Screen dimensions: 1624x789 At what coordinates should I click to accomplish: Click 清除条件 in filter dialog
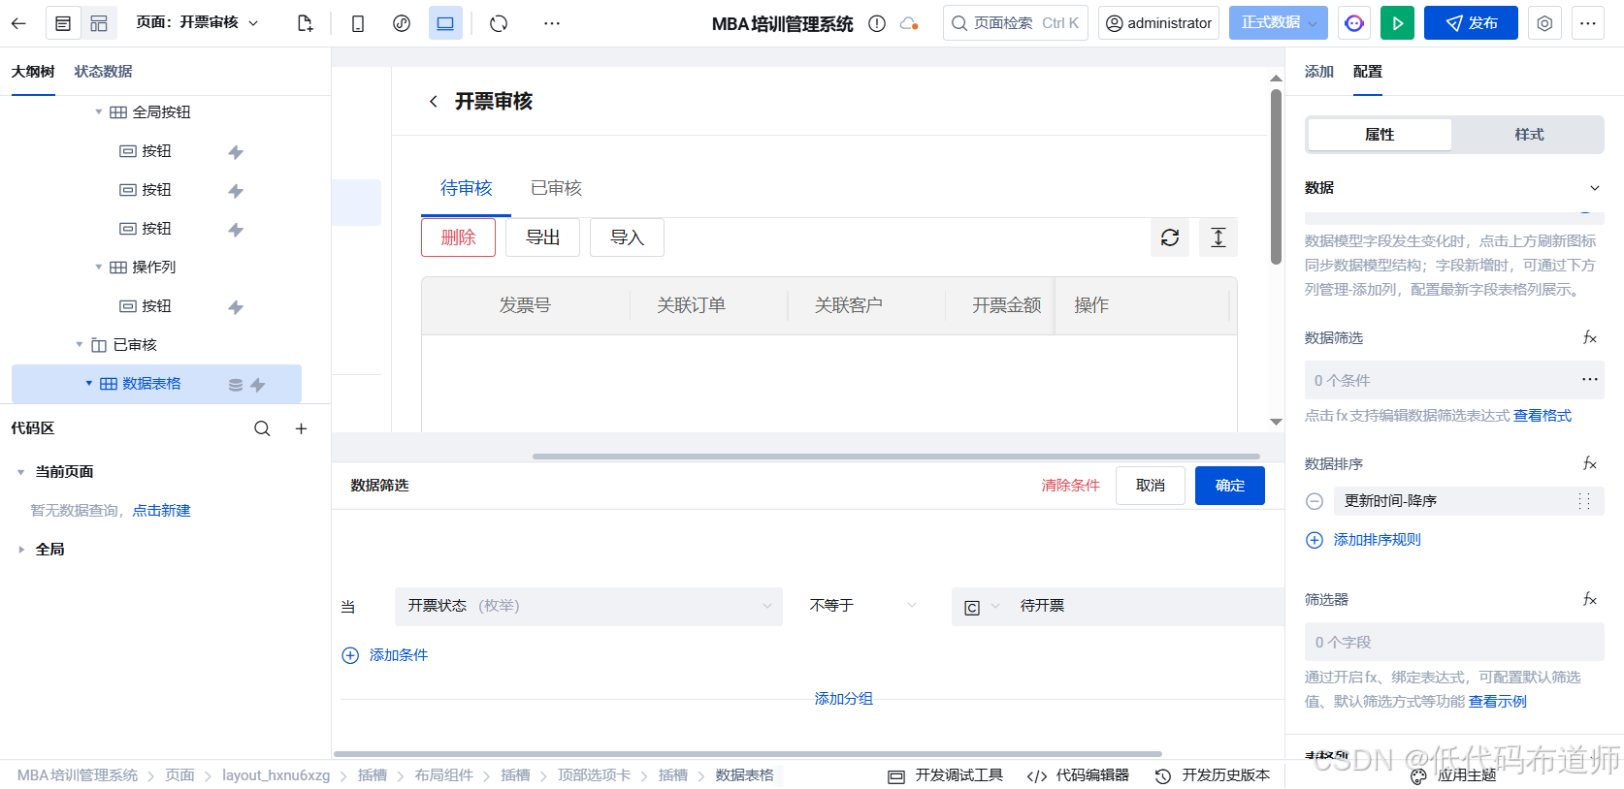(x=1071, y=486)
